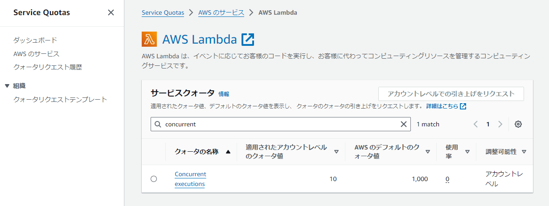Close the Service Quotas side panel
The image size is (549, 206).
pos(111,12)
